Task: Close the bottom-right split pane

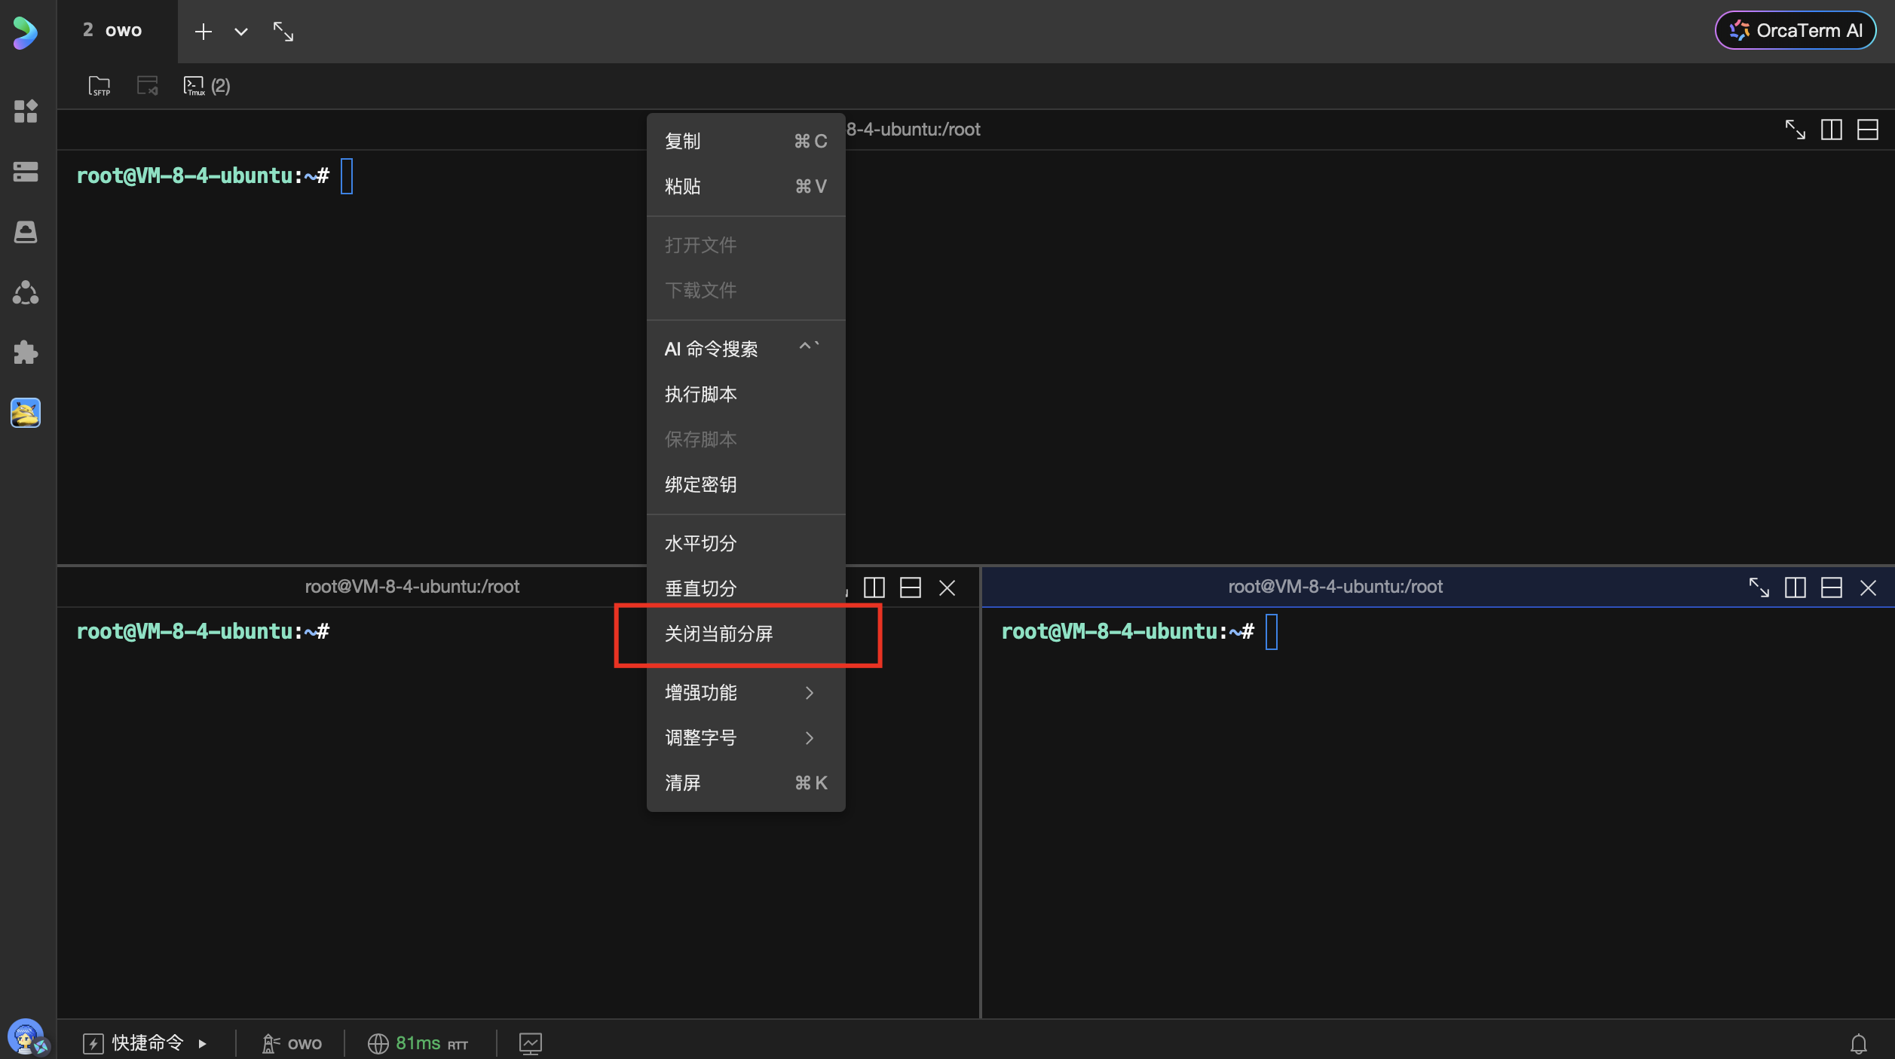Action: click(1867, 587)
